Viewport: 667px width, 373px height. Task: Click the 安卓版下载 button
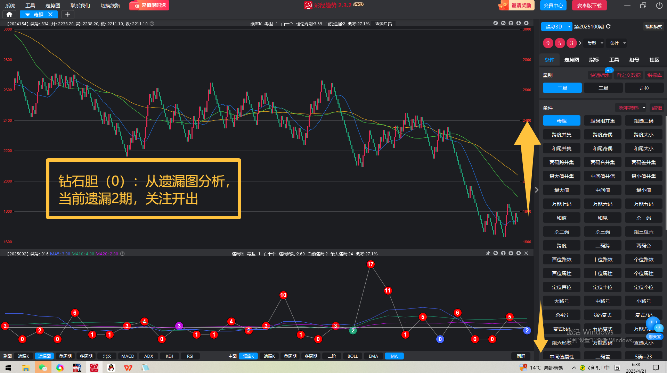pos(589,5)
